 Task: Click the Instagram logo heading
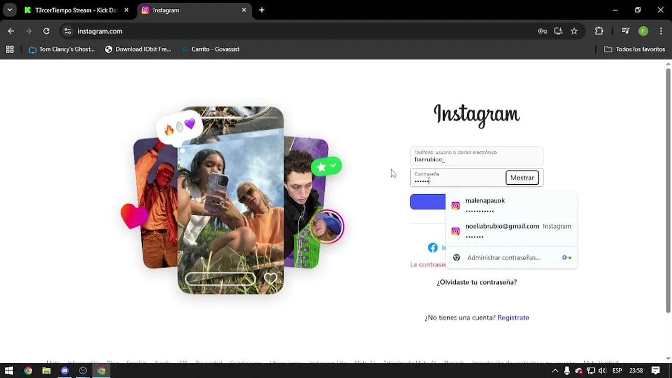477,115
